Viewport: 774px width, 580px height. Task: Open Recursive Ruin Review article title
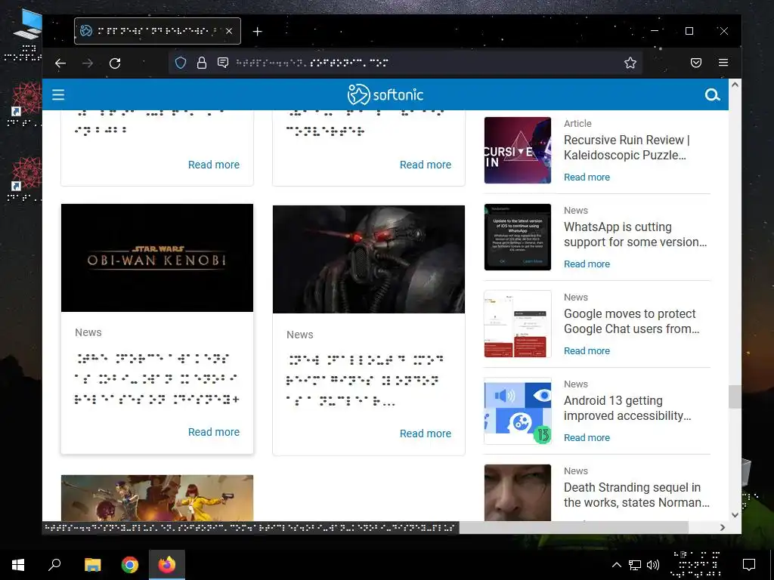[x=627, y=147]
